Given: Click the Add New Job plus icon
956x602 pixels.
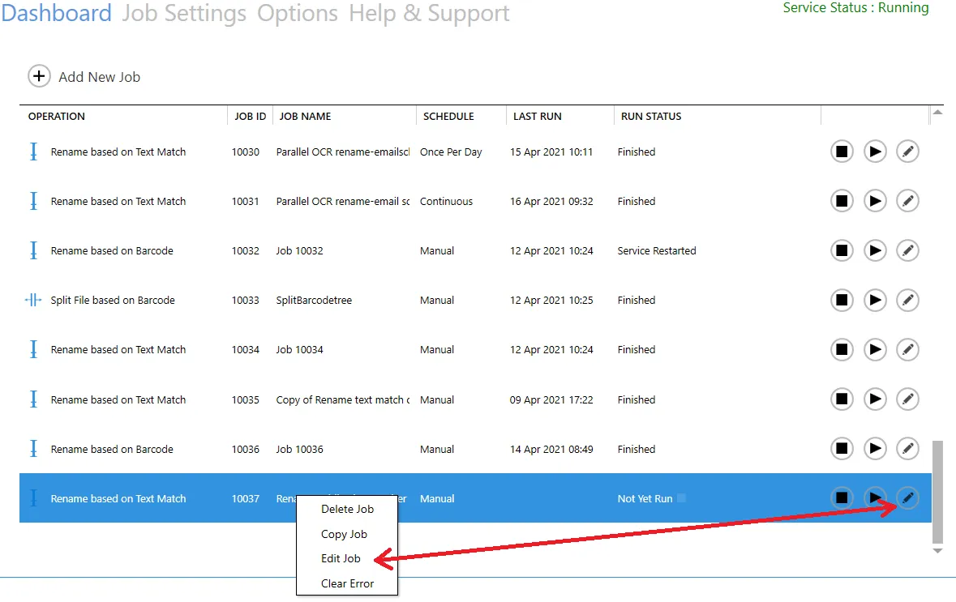Looking at the screenshot, I should 39,76.
